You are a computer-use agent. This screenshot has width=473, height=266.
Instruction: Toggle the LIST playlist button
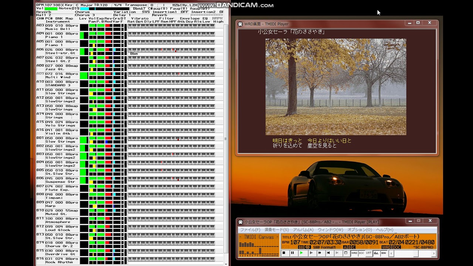point(368,253)
